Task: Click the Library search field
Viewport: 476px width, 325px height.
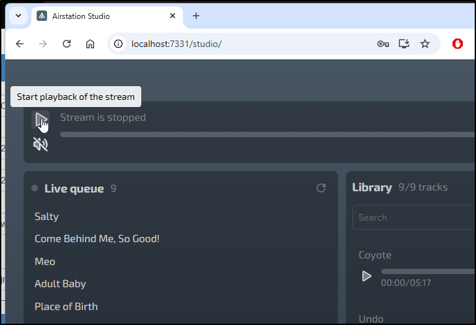Action: point(414,217)
